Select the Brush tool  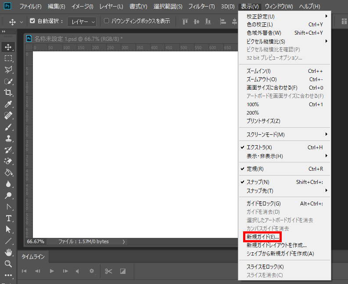point(8,127)
